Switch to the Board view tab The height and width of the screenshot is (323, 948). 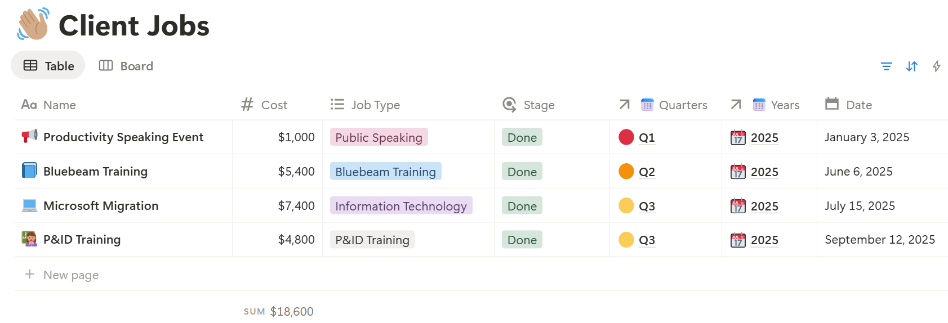coord(126,66)
